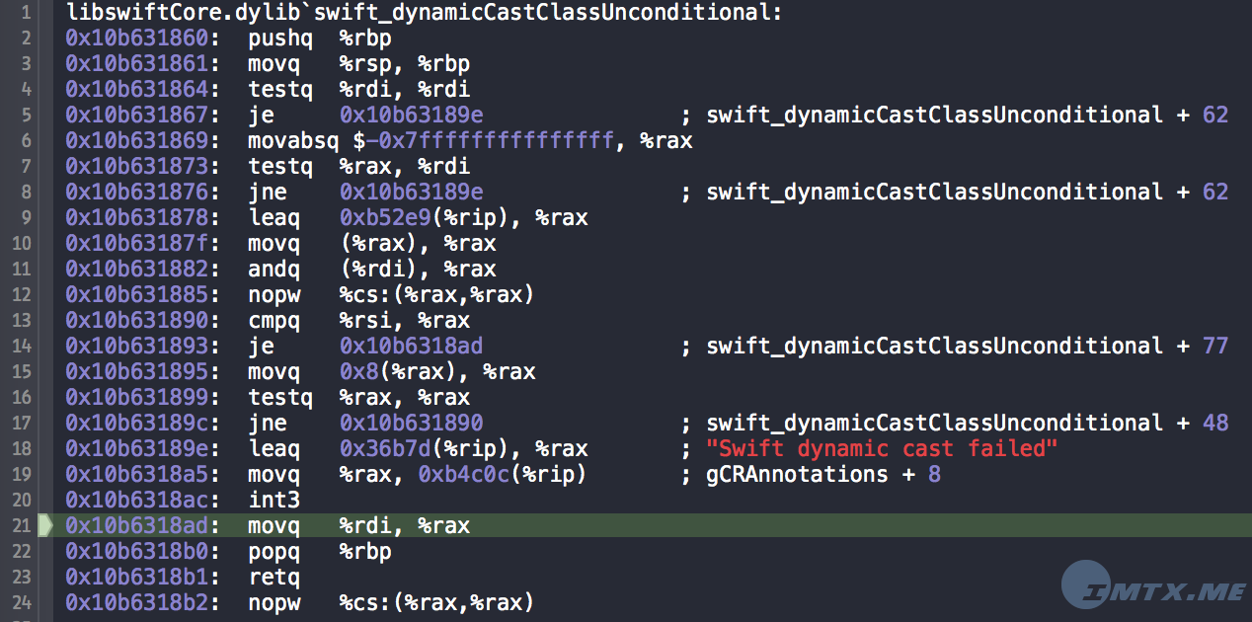Screen dimensions: 1252x622
Task: Click jump target 0x10b63189e on line 5
Action: coord(412,116)
